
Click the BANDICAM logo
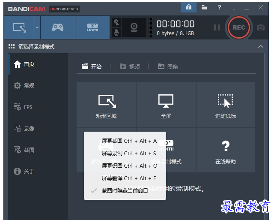click(x=27, y=9)
